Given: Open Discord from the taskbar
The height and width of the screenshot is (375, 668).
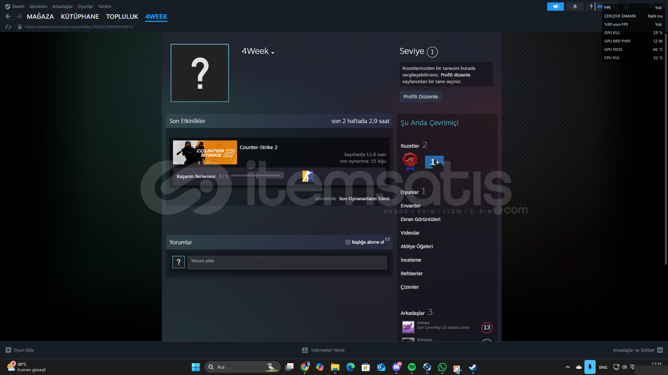Looking at the screenshot, I should (396, 367).
